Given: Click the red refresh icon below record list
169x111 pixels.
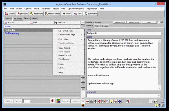Looking at the screenshot, I should click(x=52, y=101).
